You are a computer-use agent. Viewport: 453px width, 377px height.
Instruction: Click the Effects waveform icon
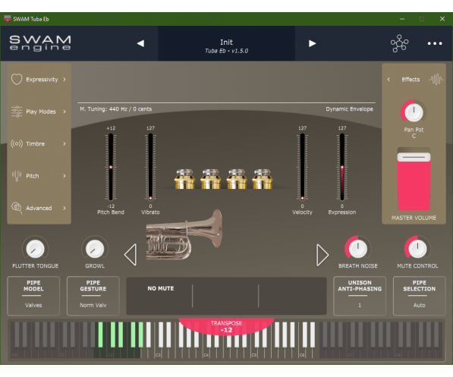click(x=436, y=79)
